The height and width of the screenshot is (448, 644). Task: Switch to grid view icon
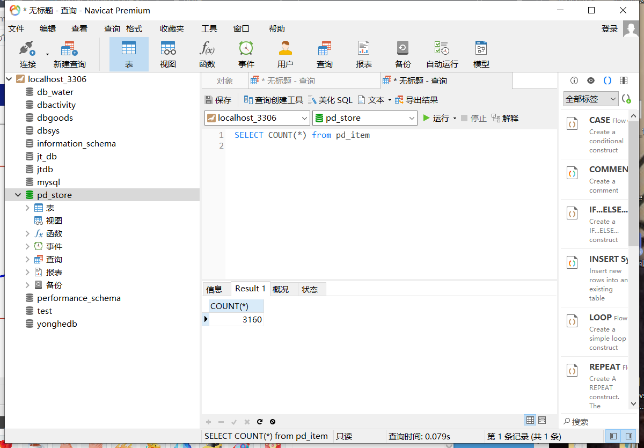pyautogui.click(x=530, y=420)
